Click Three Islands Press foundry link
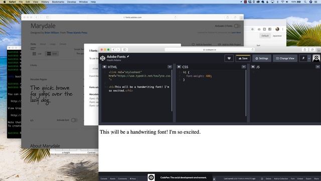This screenshot has height=181, width=321. 77,33
